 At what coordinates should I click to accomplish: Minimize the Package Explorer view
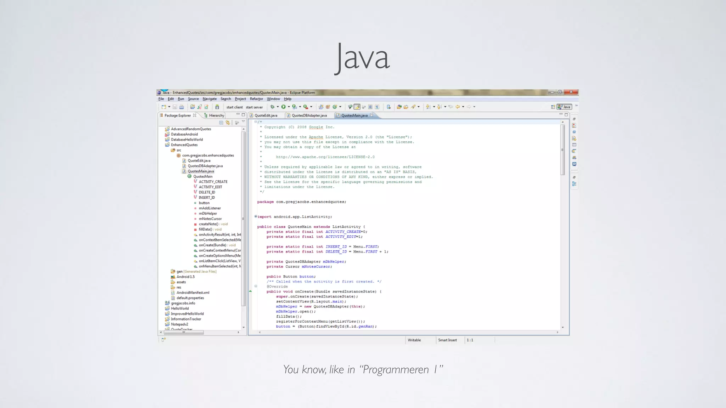pyautogui.click(x=238, y=114)
